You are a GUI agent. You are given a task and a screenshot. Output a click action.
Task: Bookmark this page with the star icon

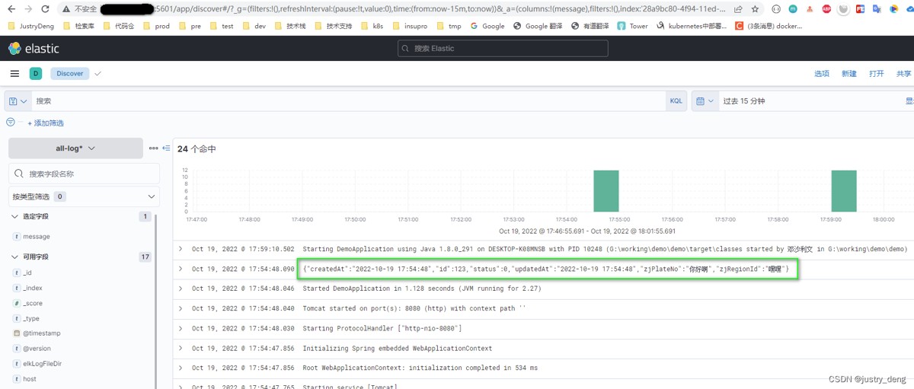coord(755,9)
